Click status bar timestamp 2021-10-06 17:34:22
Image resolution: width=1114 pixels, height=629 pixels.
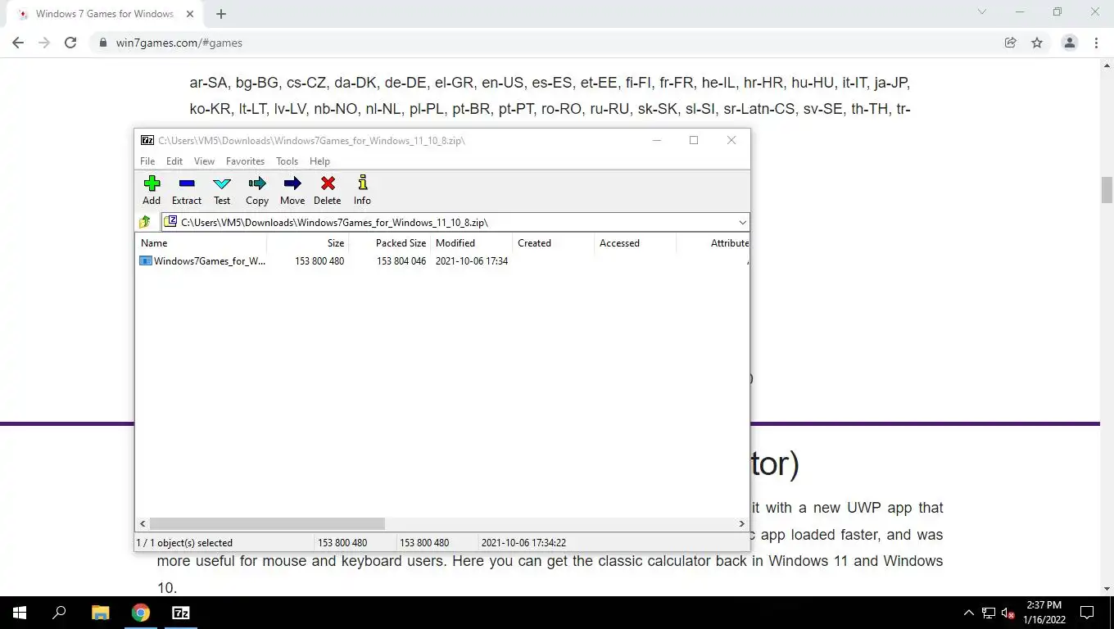tap(523, 542)
